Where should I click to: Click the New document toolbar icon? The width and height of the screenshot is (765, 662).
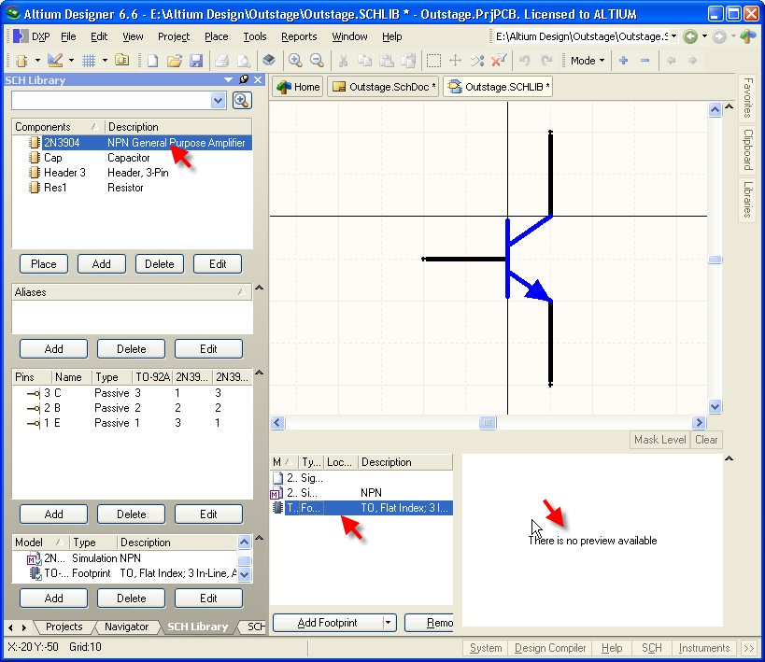click(152, 61)
